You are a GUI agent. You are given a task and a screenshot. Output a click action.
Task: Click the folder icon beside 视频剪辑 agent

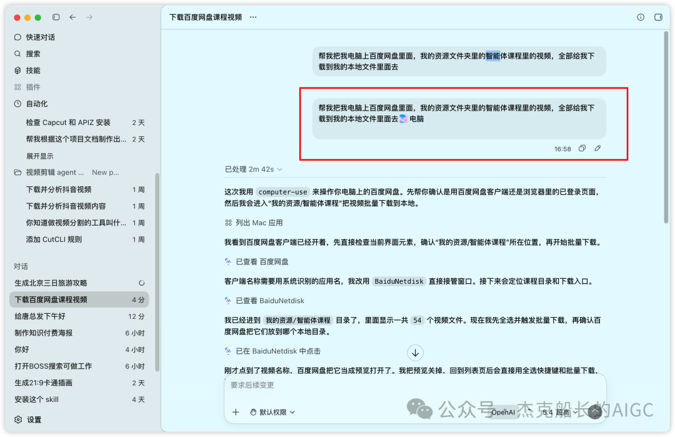coord(17,173)
